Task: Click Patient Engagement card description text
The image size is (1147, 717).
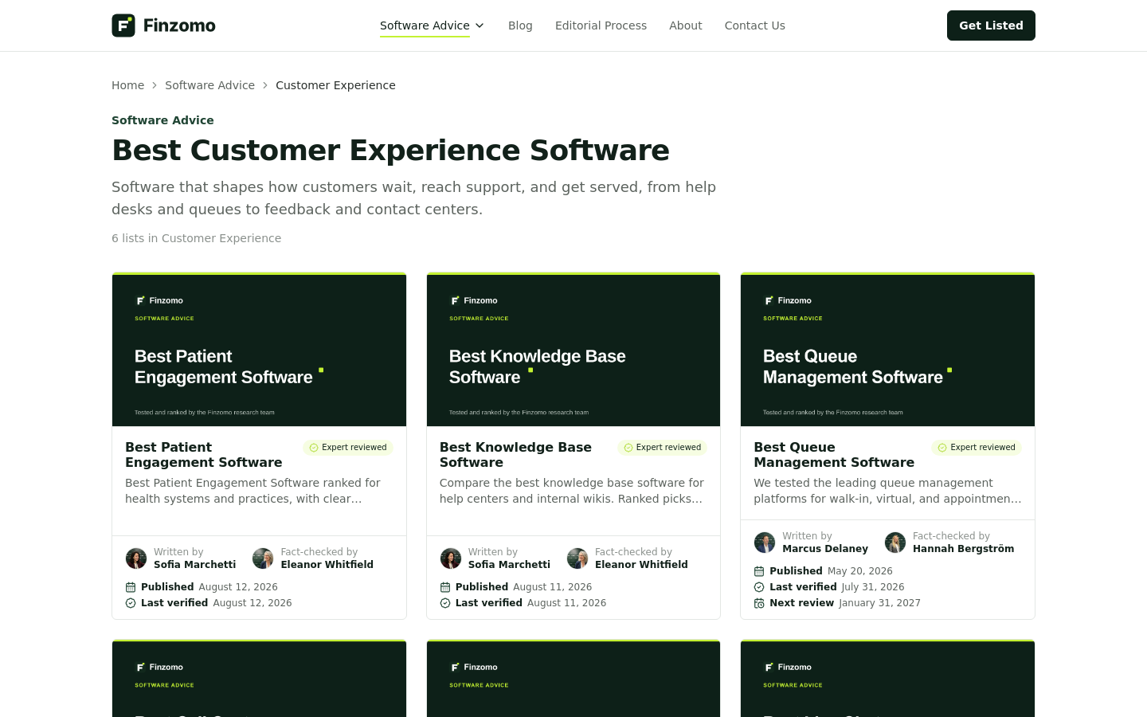Action: coord(252,491)
